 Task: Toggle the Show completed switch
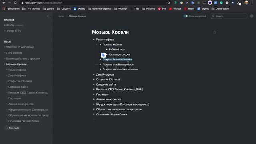click(x=186, y=16)
